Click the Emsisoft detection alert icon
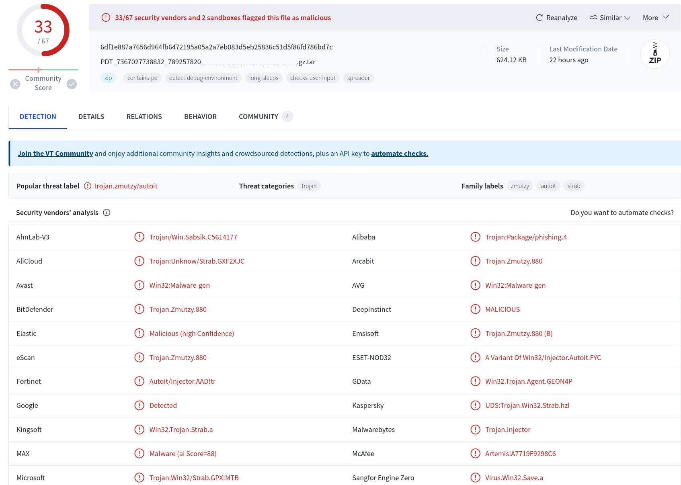The height and width of the screenshot is (485, 681). click(x=475, y=334)
